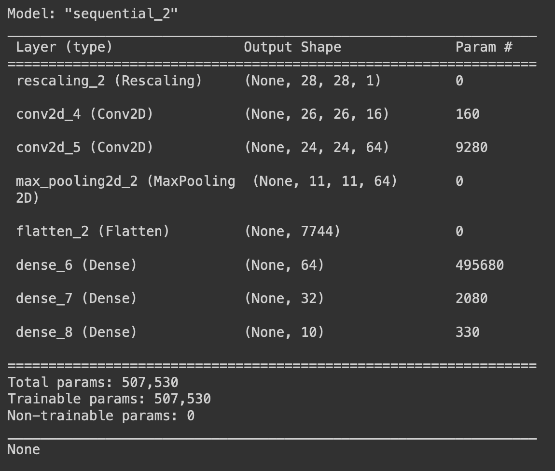Click the 495680 parameter count
The image size is (555, 471).
click(x=480, y=265)
